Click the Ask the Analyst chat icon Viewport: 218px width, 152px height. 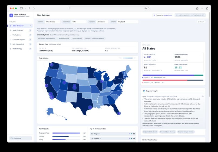[x=11, y=44]
